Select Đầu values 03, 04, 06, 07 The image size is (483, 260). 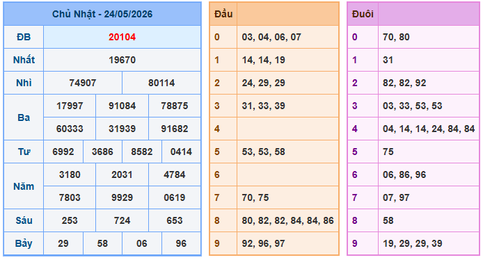tap(271, 37)
